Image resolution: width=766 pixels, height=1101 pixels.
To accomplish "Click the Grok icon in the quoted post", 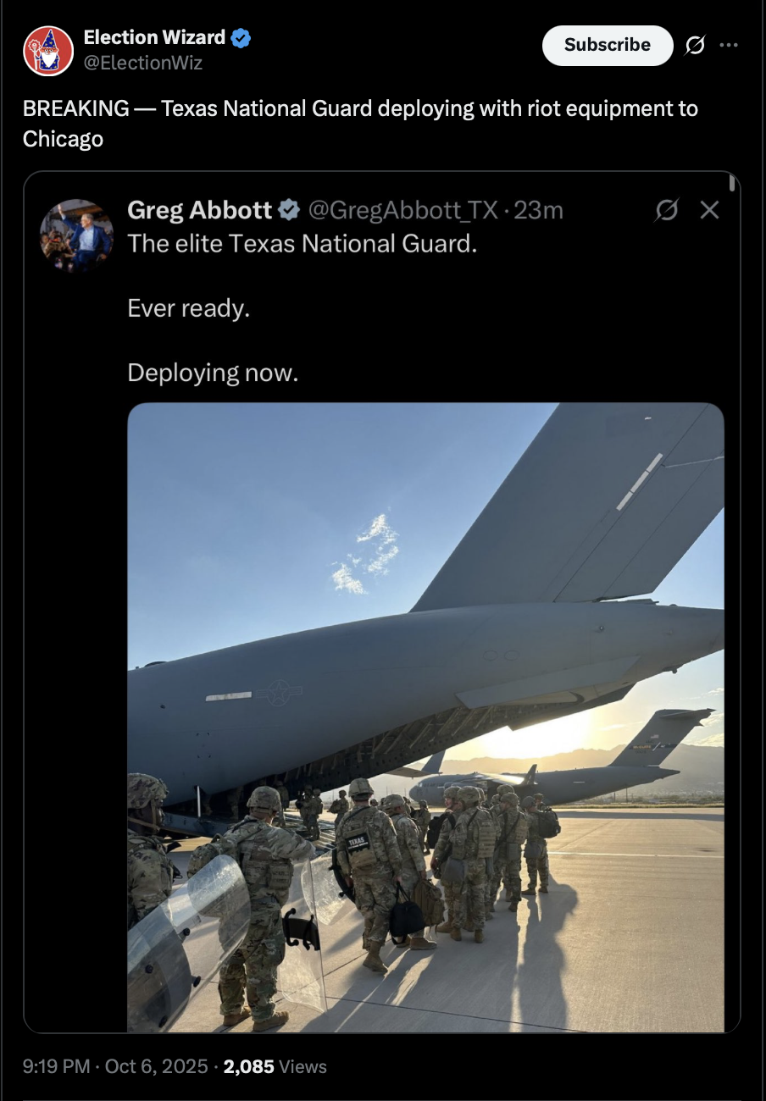I will [667, 209].
